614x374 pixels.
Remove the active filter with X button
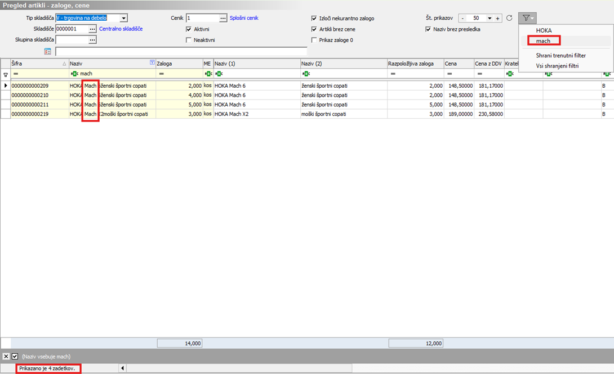(x=6, y=356)
